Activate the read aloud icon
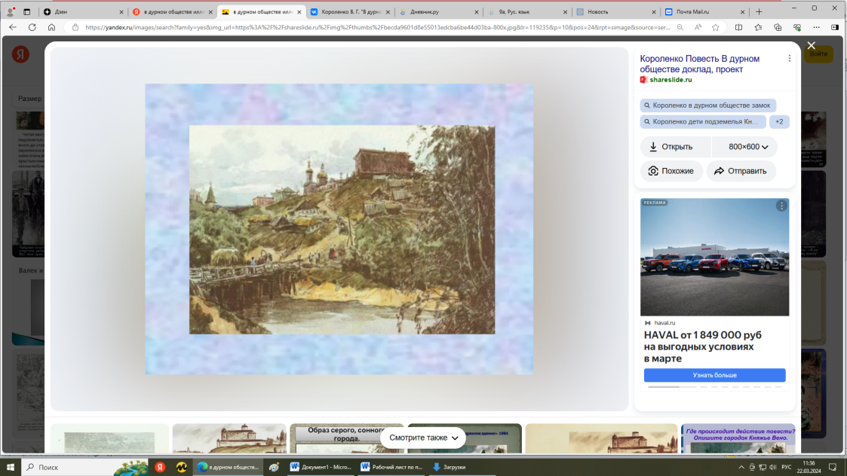Image resolution: width=847 pixels, height=476 pixels. coord(698,28)
